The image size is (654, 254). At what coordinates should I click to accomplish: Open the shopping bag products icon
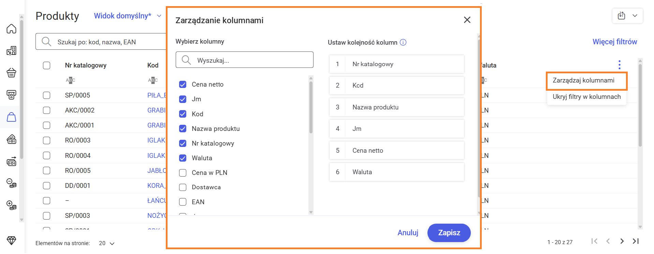click(x=12, y=117)
